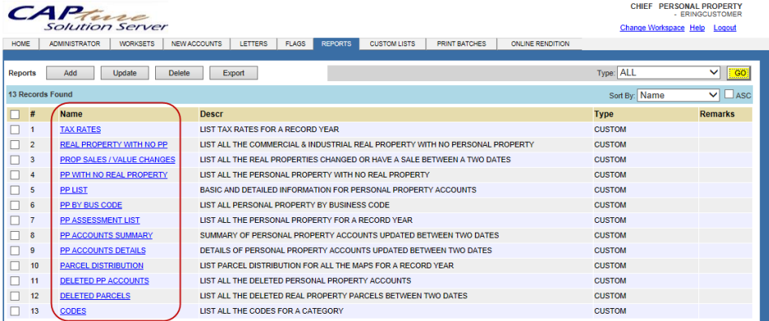Click the Delete button
This screenshot has height=321, width=769.
point(179,73)
